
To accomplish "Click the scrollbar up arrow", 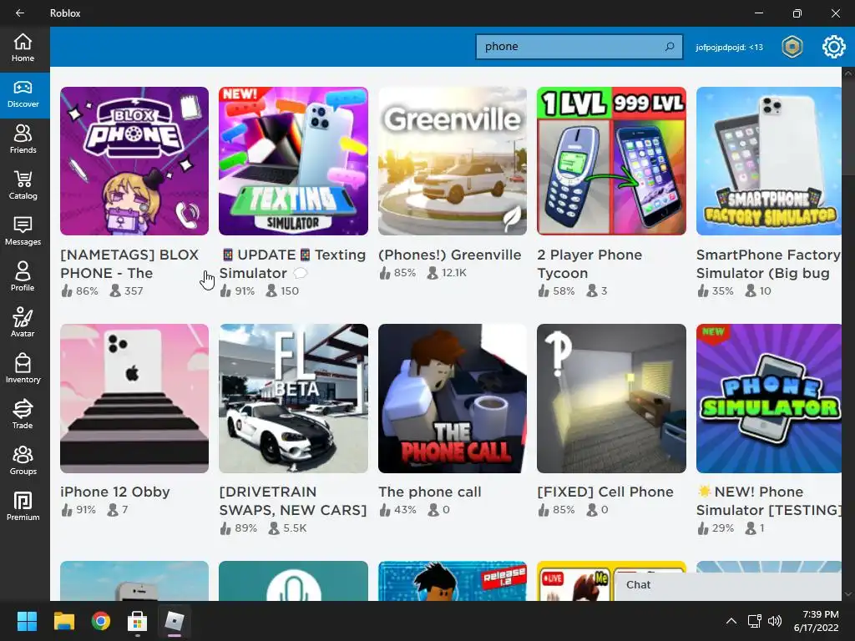I will [x=848, y=73].
